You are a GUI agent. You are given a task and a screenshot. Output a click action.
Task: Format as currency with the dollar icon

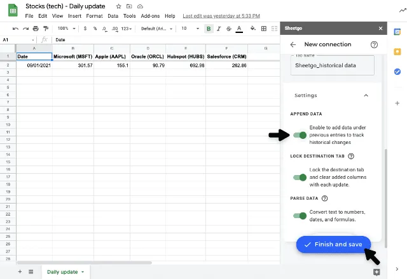tap(85, 29)
